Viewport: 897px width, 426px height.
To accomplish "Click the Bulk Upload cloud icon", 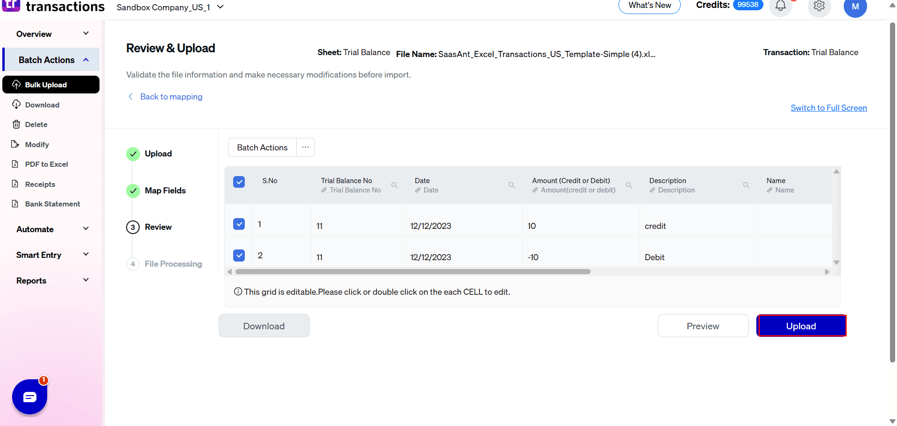I will (x=16, y=85).
